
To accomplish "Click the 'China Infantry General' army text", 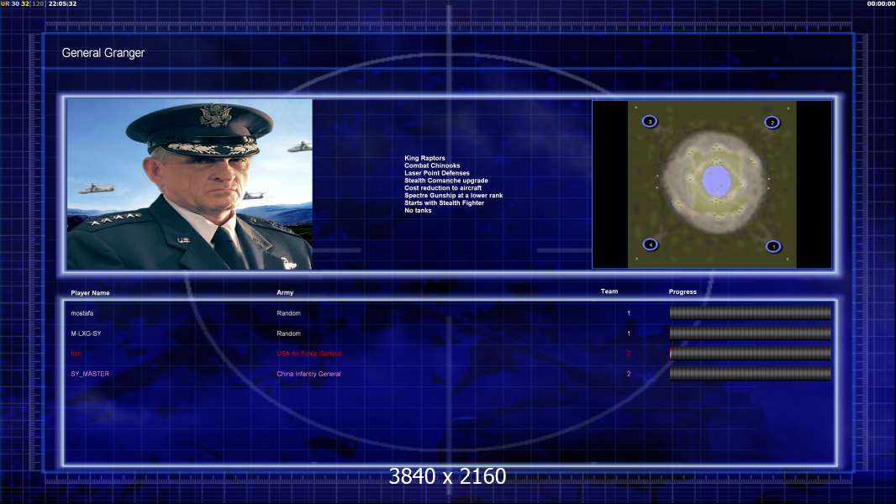I will click(x=308, y=374).
